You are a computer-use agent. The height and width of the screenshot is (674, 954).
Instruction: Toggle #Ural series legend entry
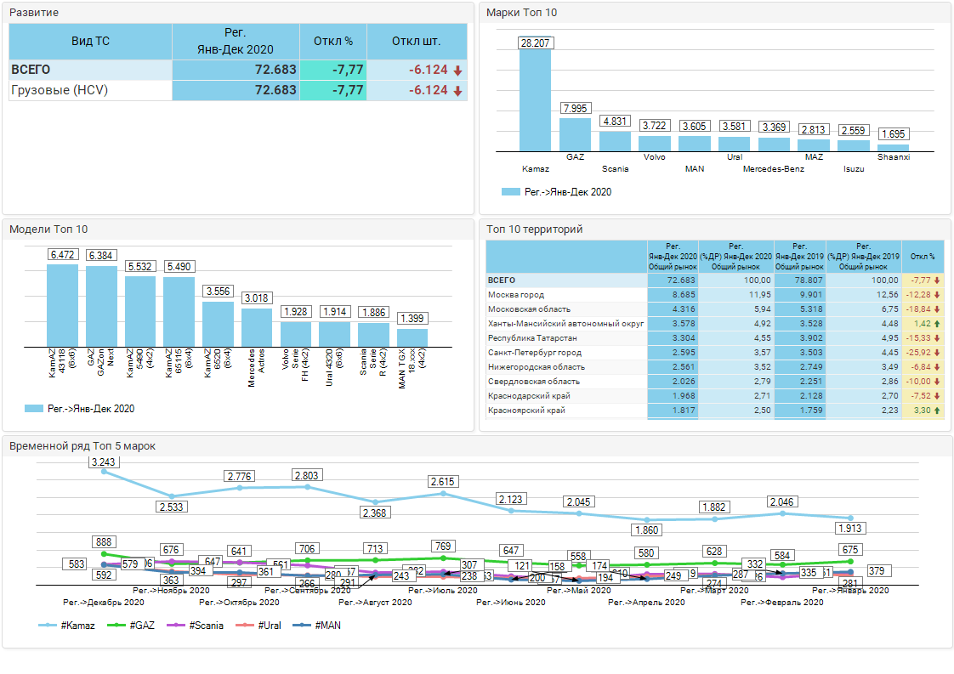[261, 626]
